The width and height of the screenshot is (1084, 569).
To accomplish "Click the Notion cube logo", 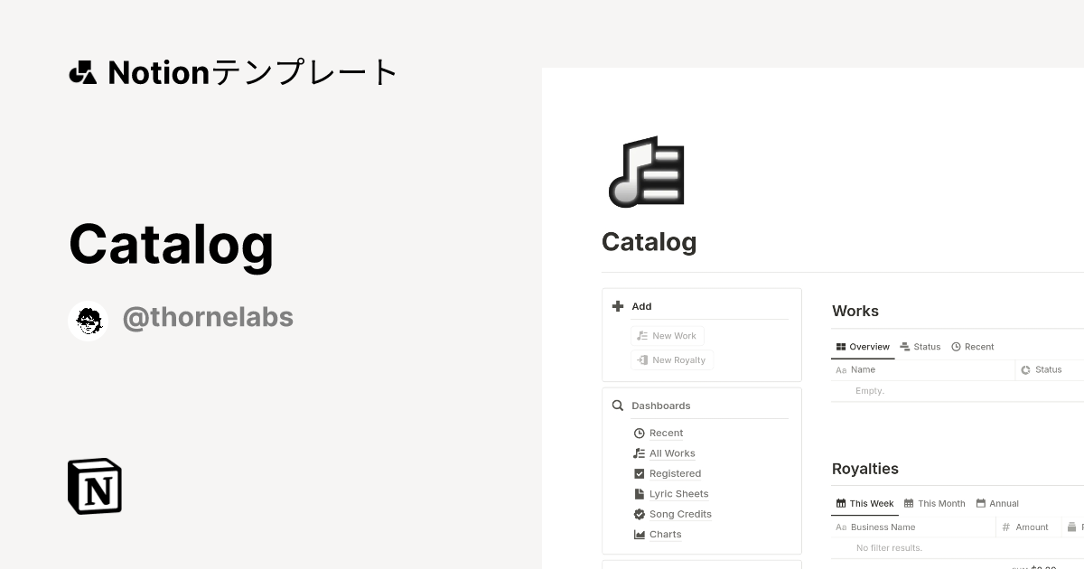I will (x=95, y=486).
